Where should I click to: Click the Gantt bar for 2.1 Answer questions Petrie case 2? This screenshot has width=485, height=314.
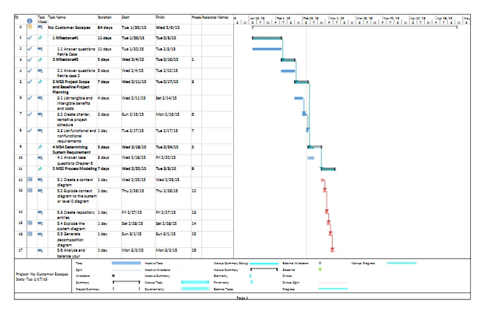[x=288, y=71]
